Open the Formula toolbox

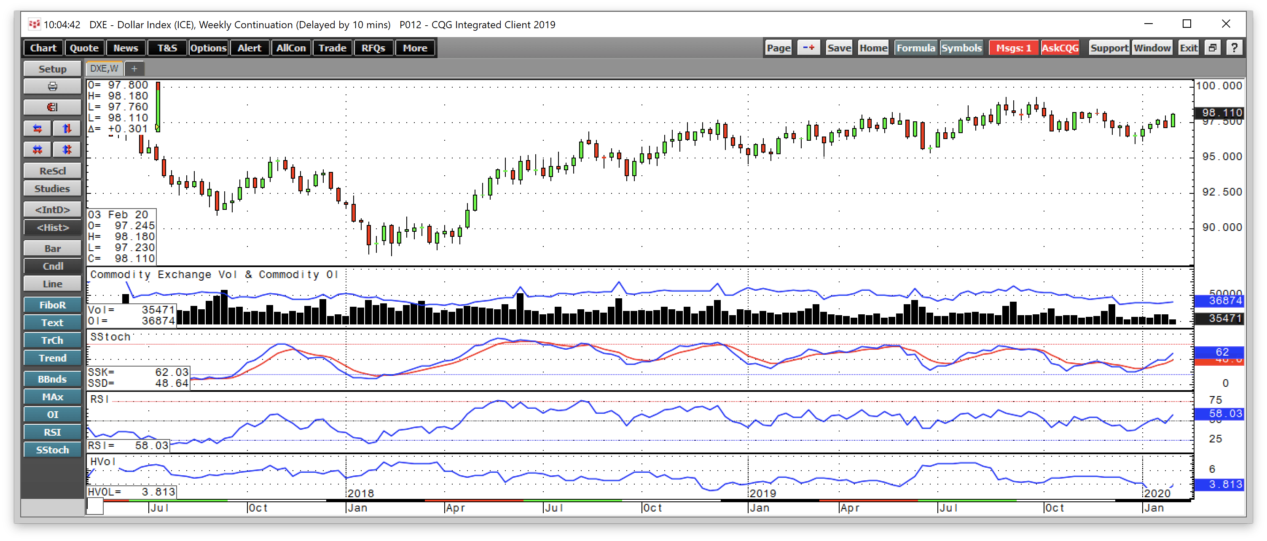pos(915,48)
